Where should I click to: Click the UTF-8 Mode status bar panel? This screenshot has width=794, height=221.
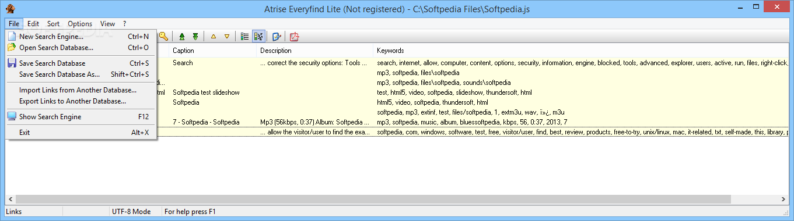pyautogui.click(x=135, y=212)
